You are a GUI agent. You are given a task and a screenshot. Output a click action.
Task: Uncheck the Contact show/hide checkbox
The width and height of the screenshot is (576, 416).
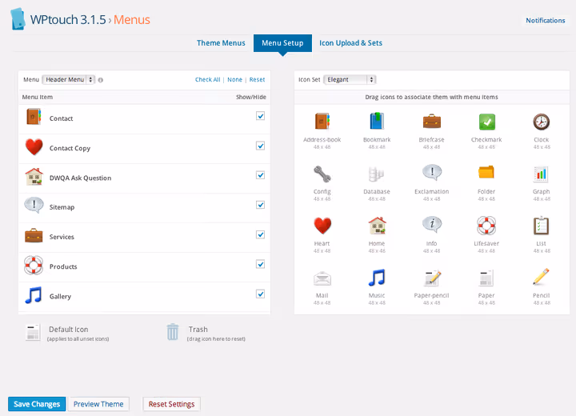(x=261, y=116)
